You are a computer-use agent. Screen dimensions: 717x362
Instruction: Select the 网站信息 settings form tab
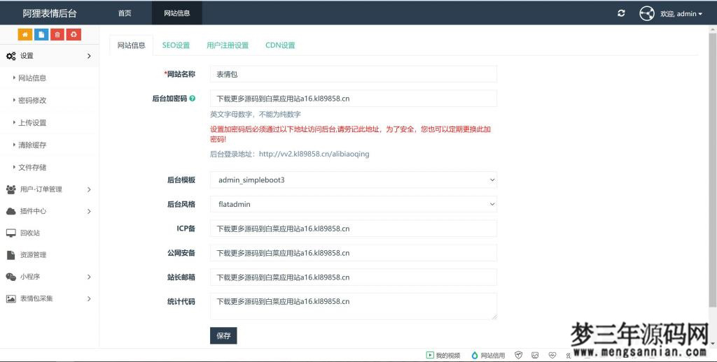131,45
